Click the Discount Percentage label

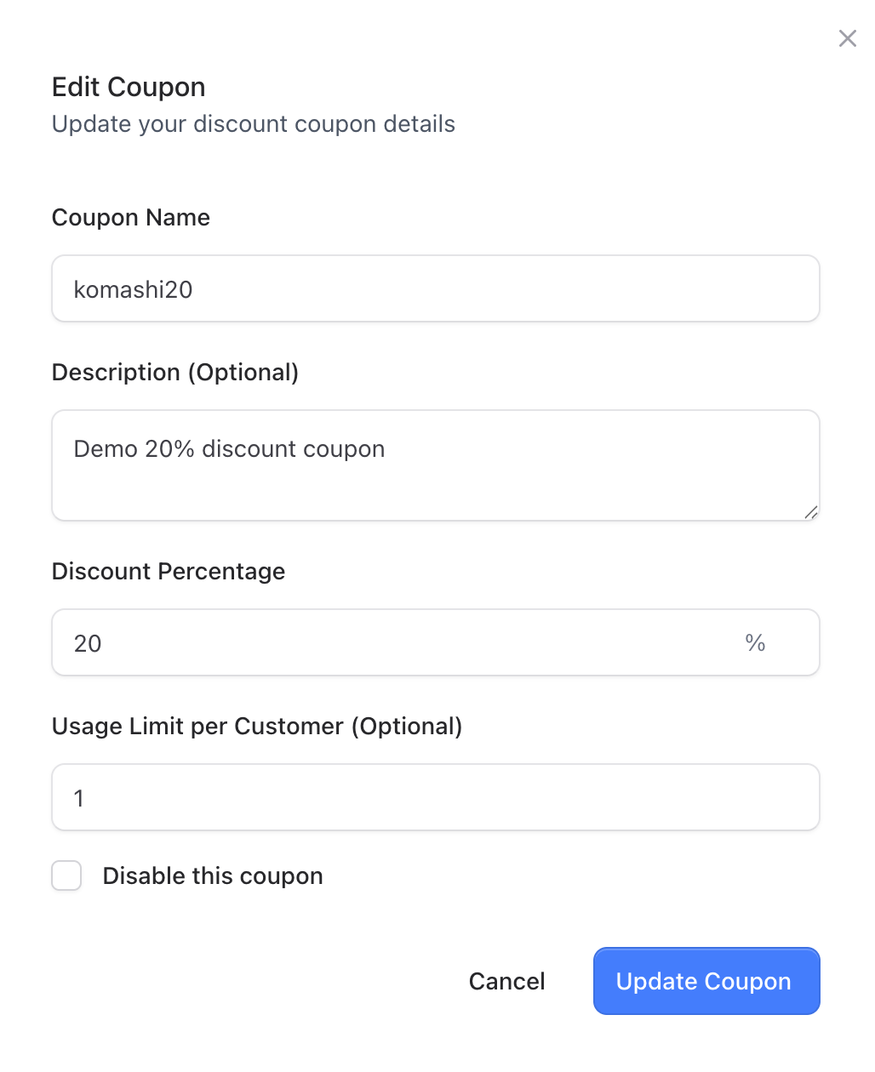point(169,572)
